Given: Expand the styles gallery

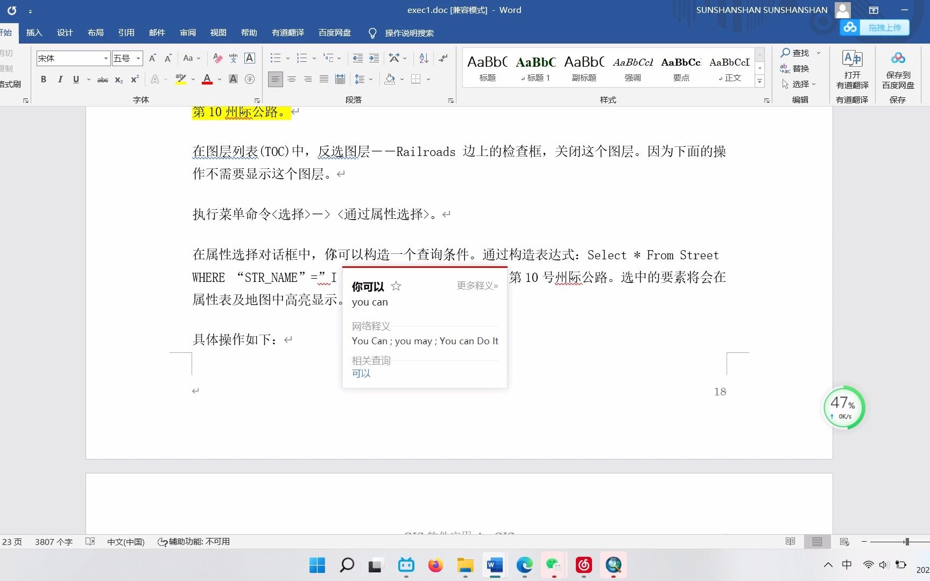Looking at the screenshot, I should click(x=759, y=82).
